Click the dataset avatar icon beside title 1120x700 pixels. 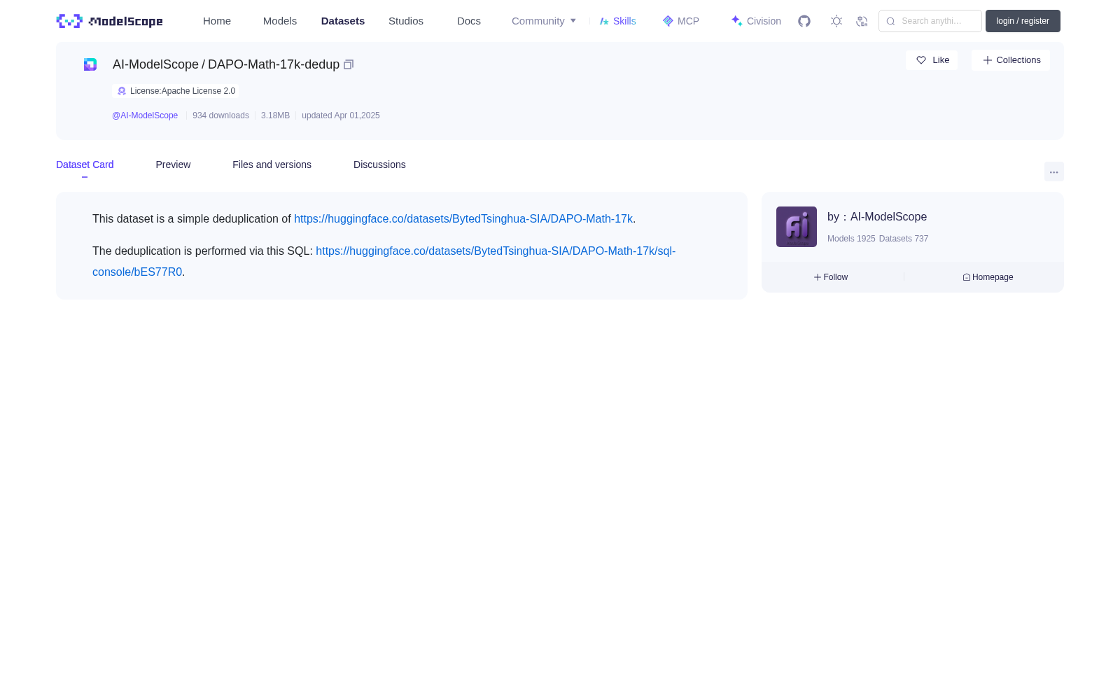click(x=90, y=64)
